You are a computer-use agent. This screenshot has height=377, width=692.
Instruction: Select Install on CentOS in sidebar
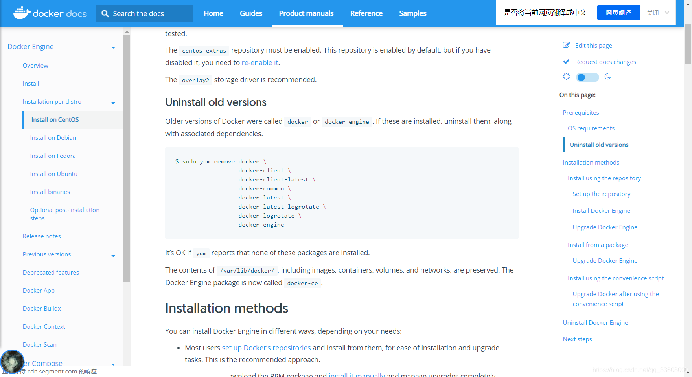(x=55, y=119)
